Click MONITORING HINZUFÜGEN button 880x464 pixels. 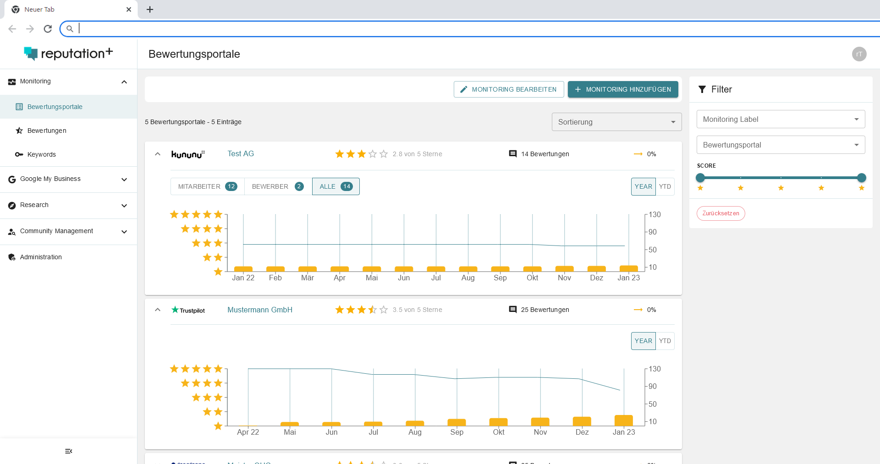pos(622,89)
